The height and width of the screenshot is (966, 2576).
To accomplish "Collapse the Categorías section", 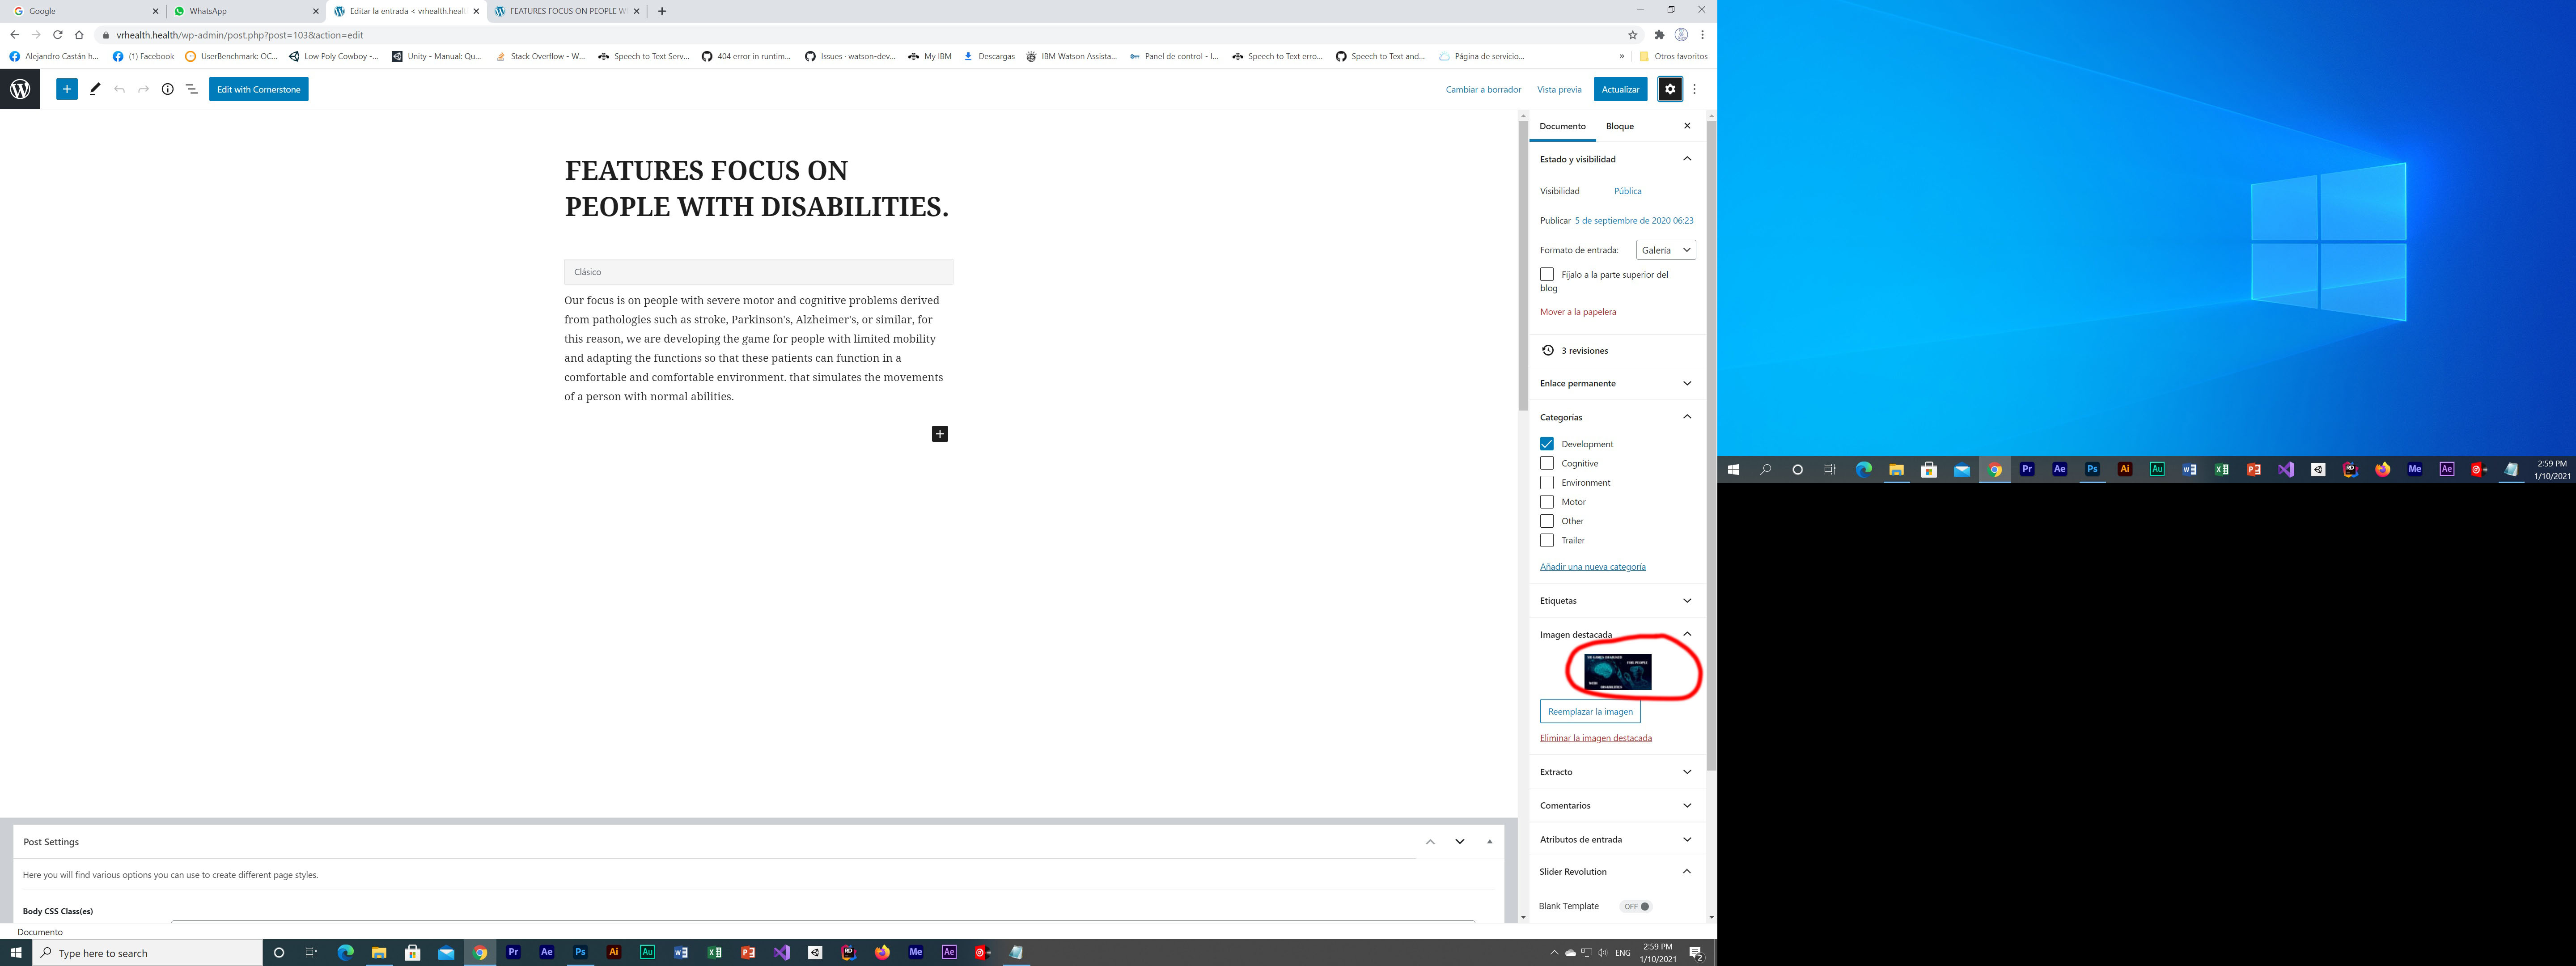I will 1687,417.
